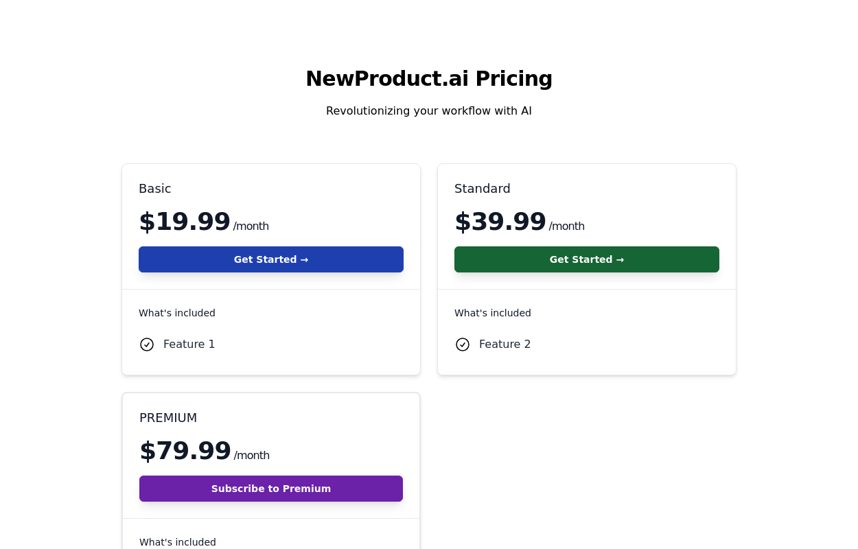Click the Feature 1 label

[189, 344]
